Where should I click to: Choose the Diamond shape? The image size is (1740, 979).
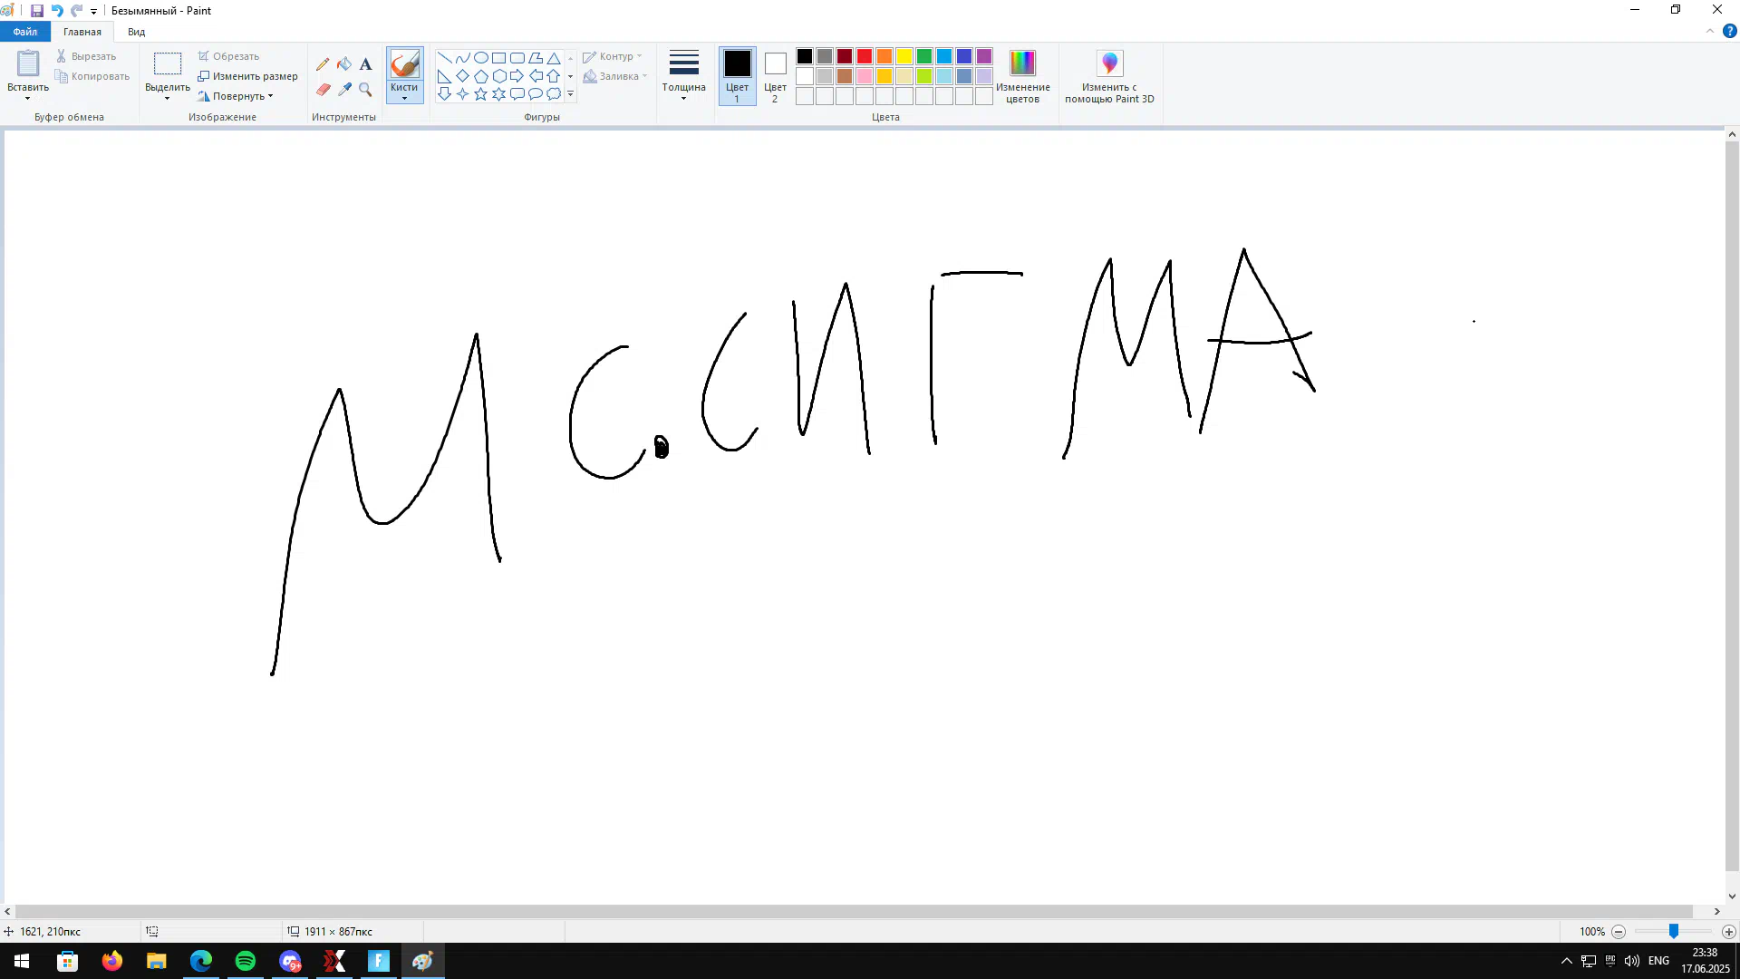pos(462,76)
